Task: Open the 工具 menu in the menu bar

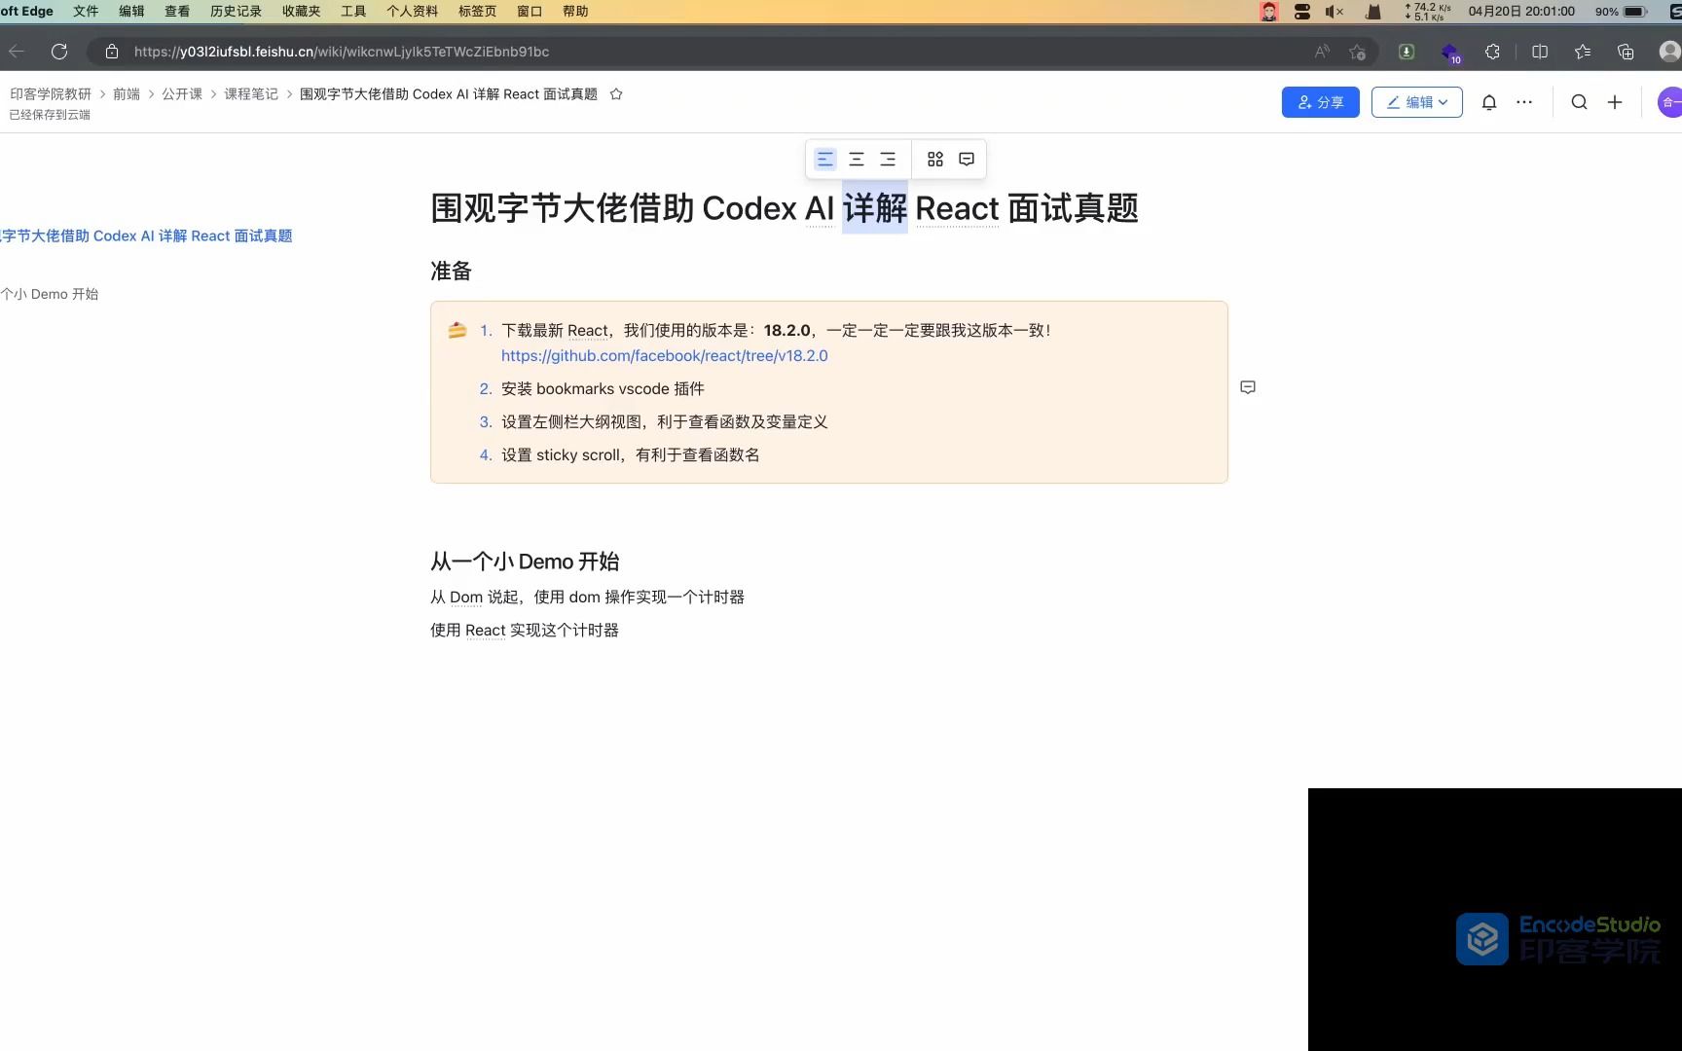Action: (x=352, y=11)
